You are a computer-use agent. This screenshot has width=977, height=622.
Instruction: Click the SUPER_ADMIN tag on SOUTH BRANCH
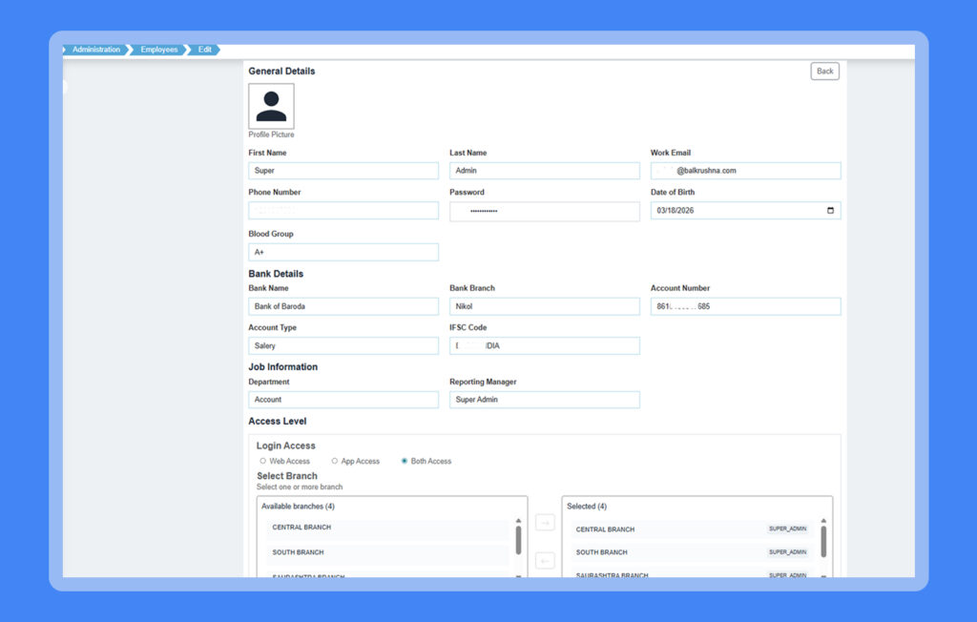tap(787, 552)
